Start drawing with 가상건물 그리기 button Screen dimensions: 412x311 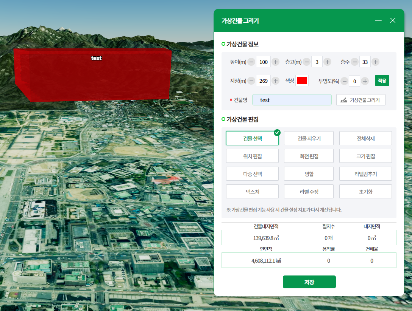(x=361, y=100)
